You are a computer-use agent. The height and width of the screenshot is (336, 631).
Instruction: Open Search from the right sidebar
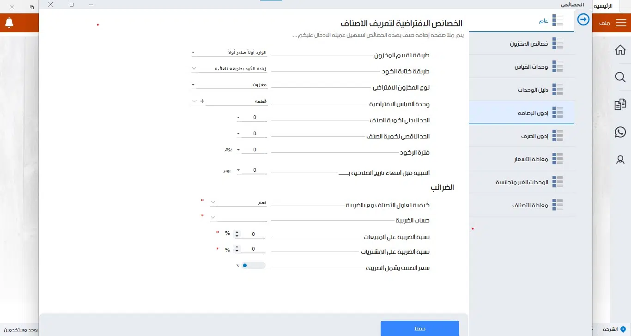(x=620, y=77)
